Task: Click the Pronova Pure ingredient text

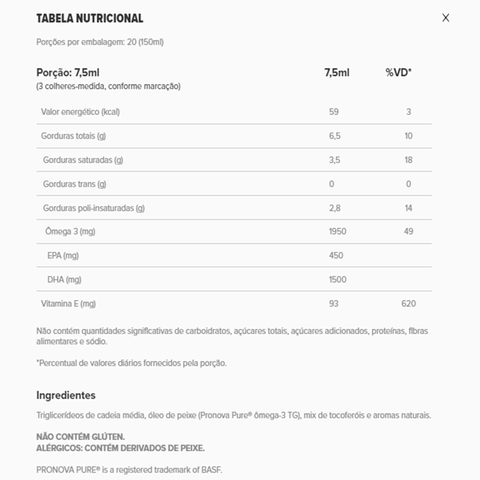Action: coord(235,415)
